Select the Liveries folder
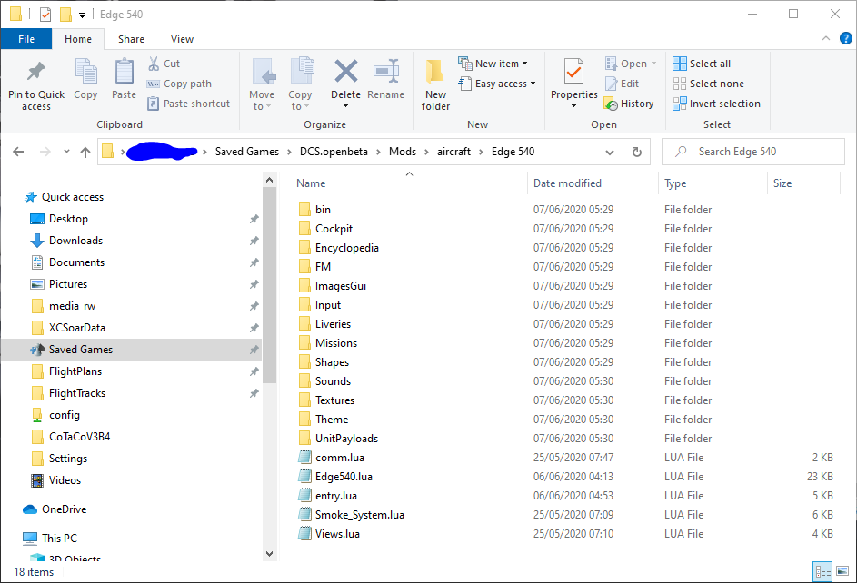The image size is (857, 583). [x=333, y=324]
